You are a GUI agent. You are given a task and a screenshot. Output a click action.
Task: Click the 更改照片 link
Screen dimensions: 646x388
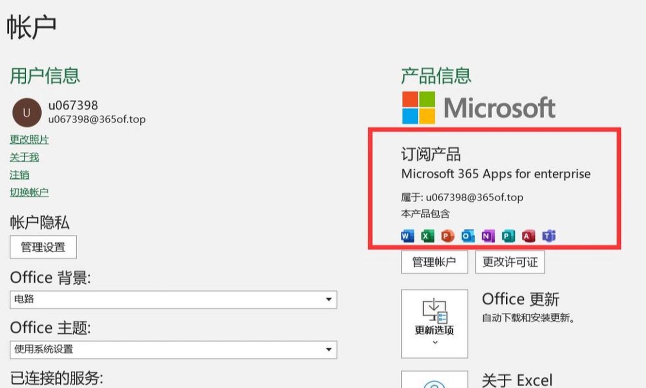tap(30, 140)
